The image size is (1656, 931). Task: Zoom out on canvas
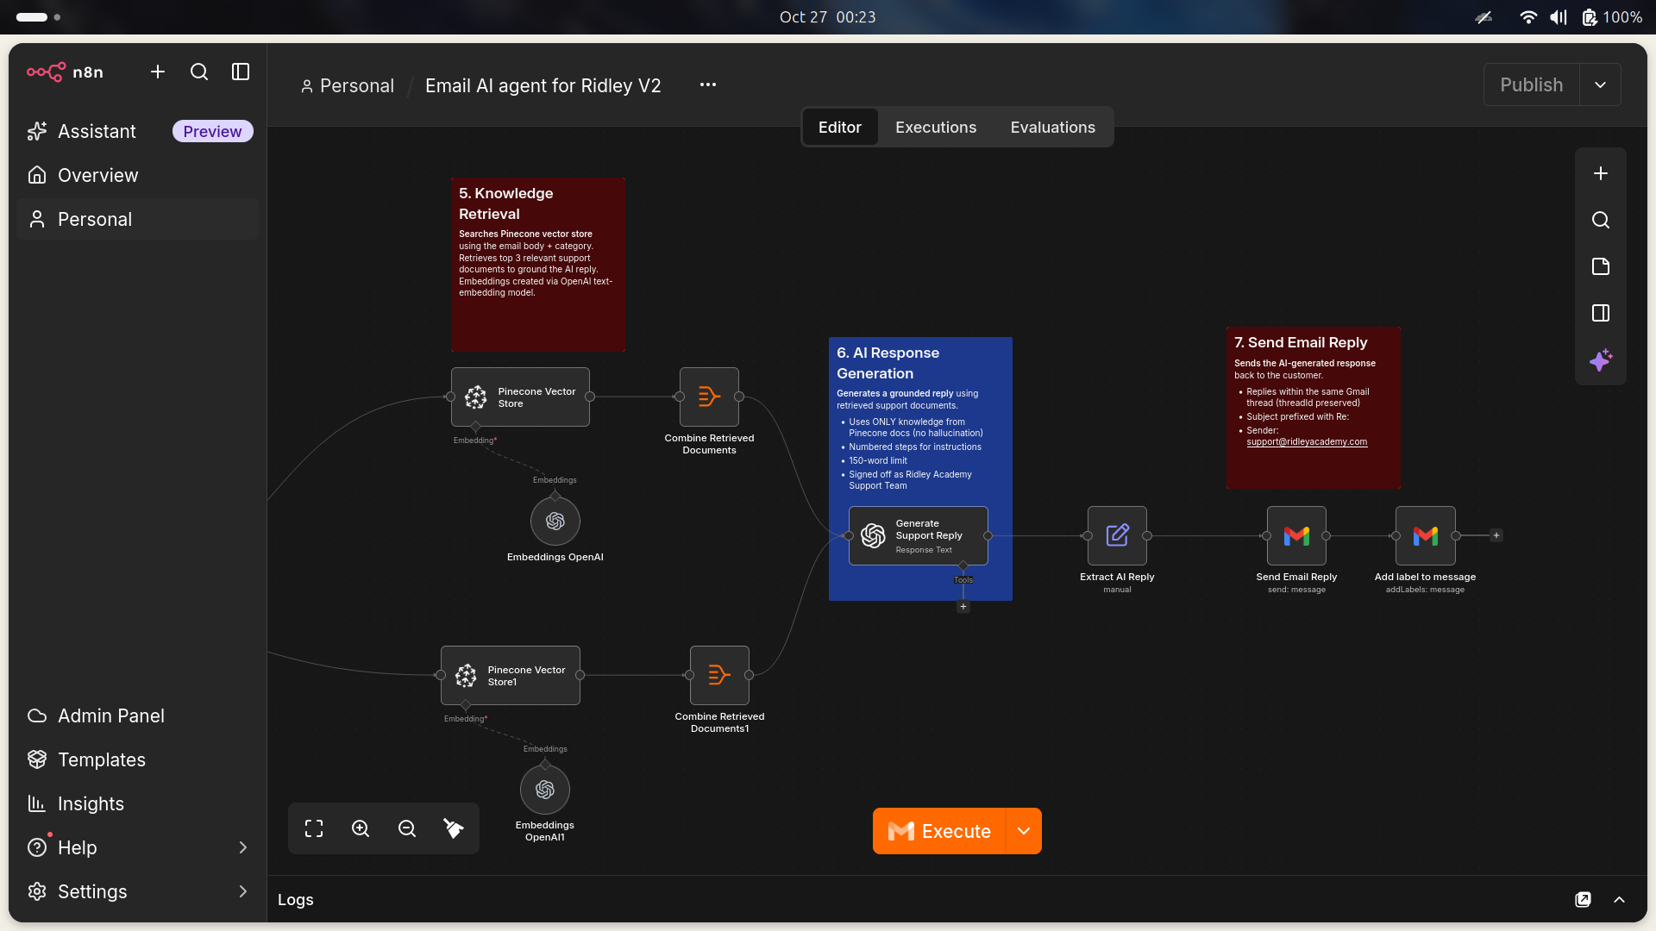[407, 828]
